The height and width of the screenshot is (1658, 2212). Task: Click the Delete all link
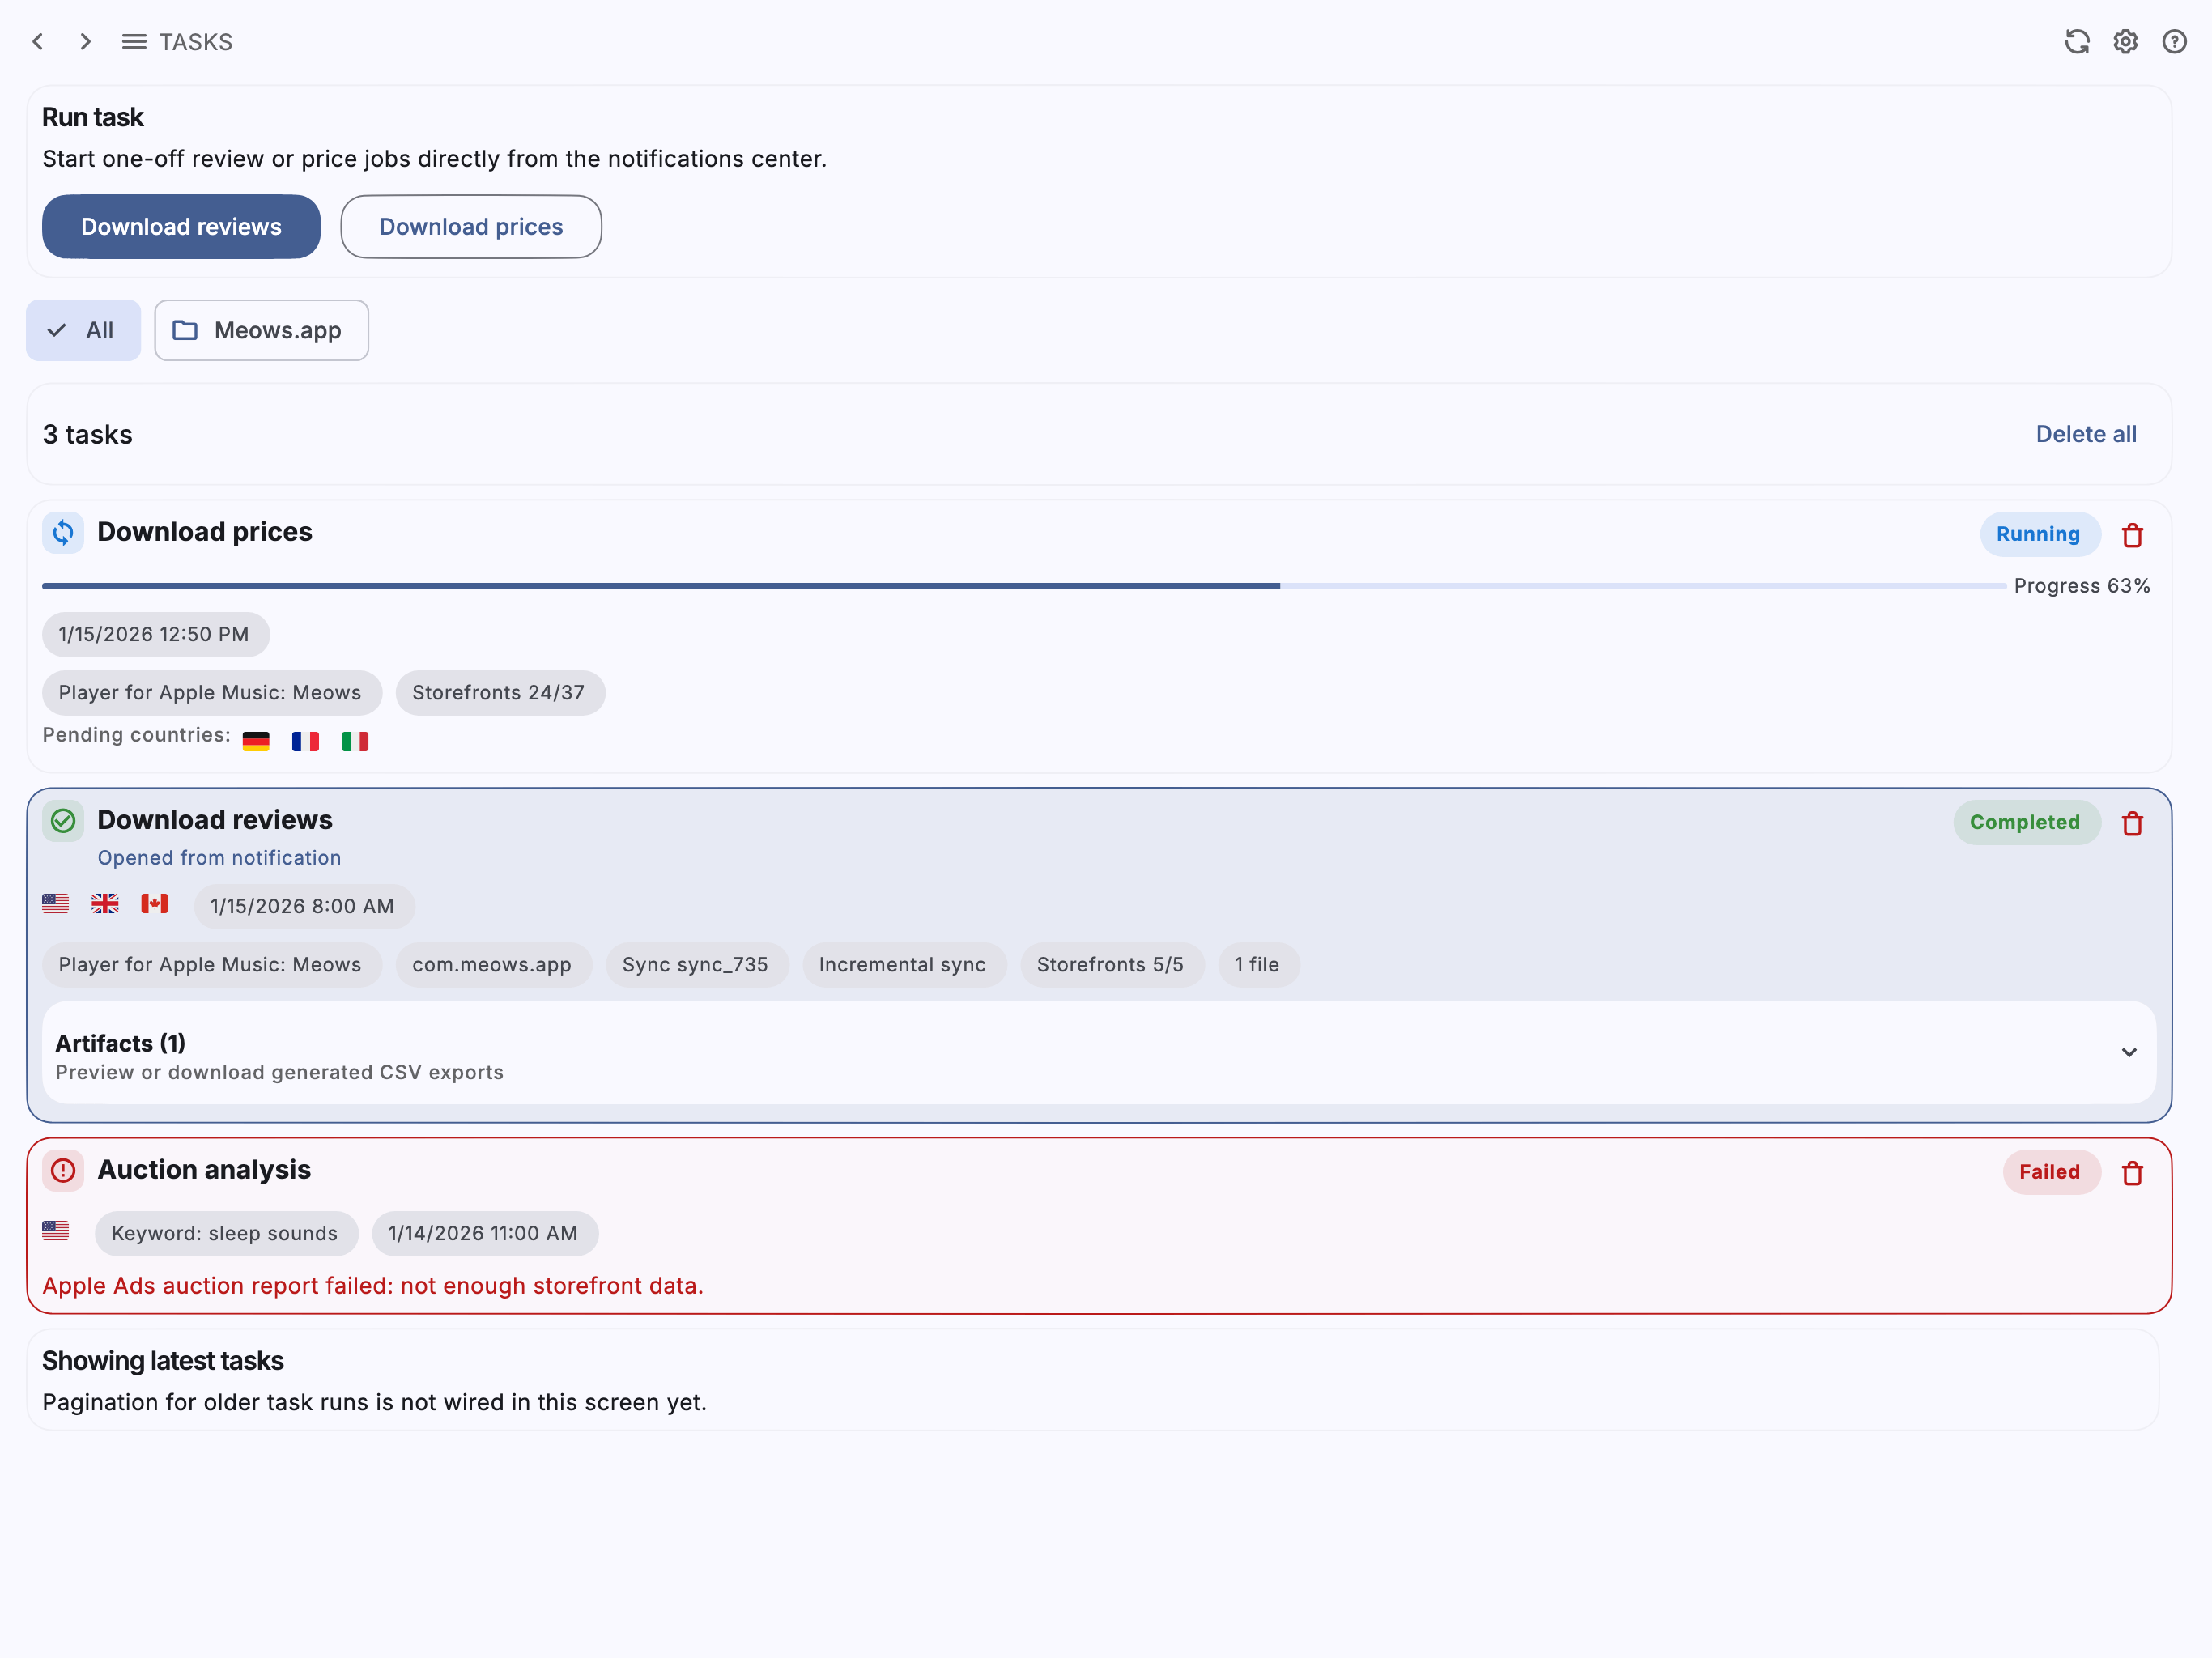point(2086,434)
